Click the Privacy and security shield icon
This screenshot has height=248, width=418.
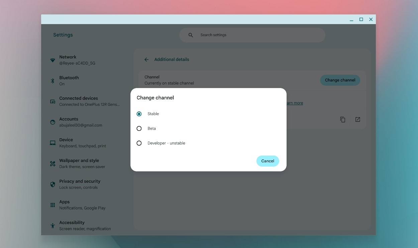coord(53,184)
